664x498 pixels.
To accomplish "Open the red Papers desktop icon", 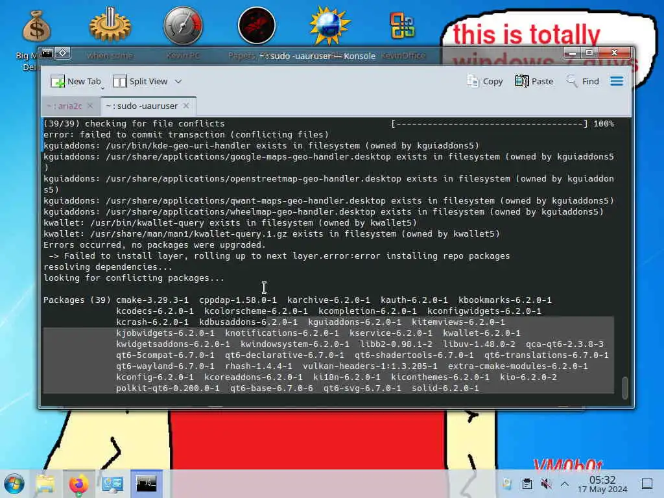I will point(257,25).
